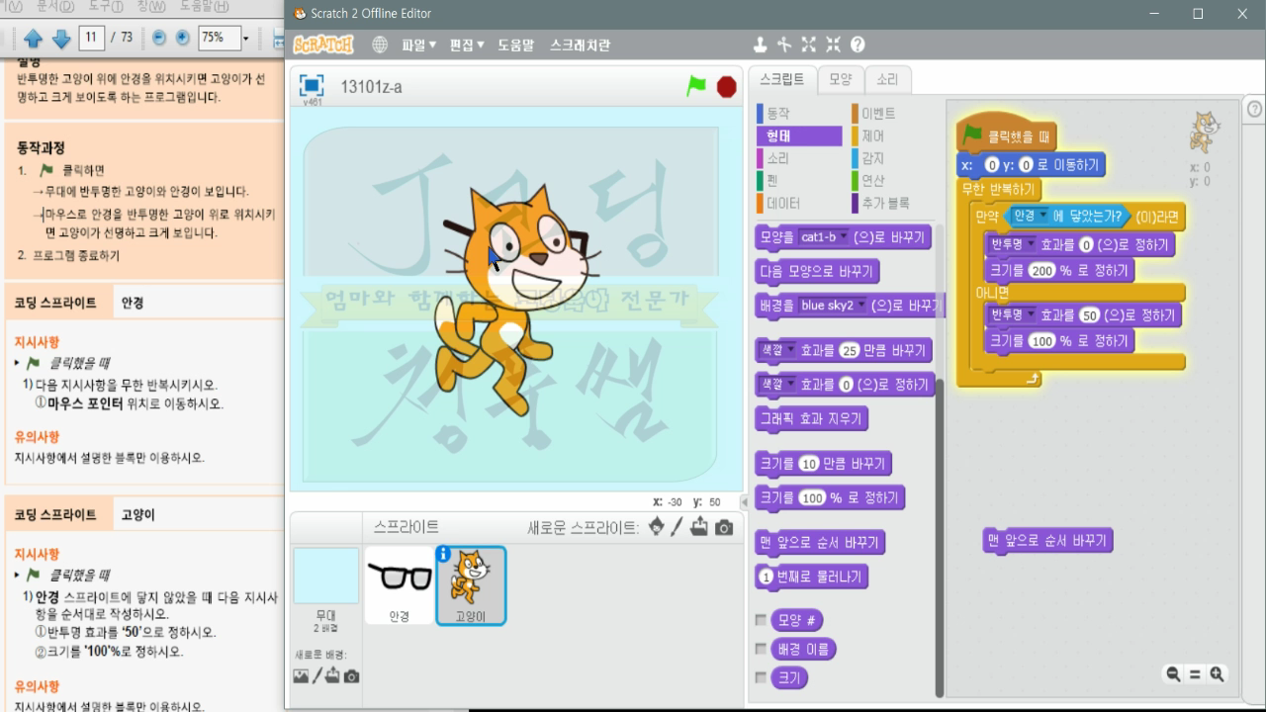
Task: Open 도구(T) menu in PDF viewer
Action: pos(104,7)
